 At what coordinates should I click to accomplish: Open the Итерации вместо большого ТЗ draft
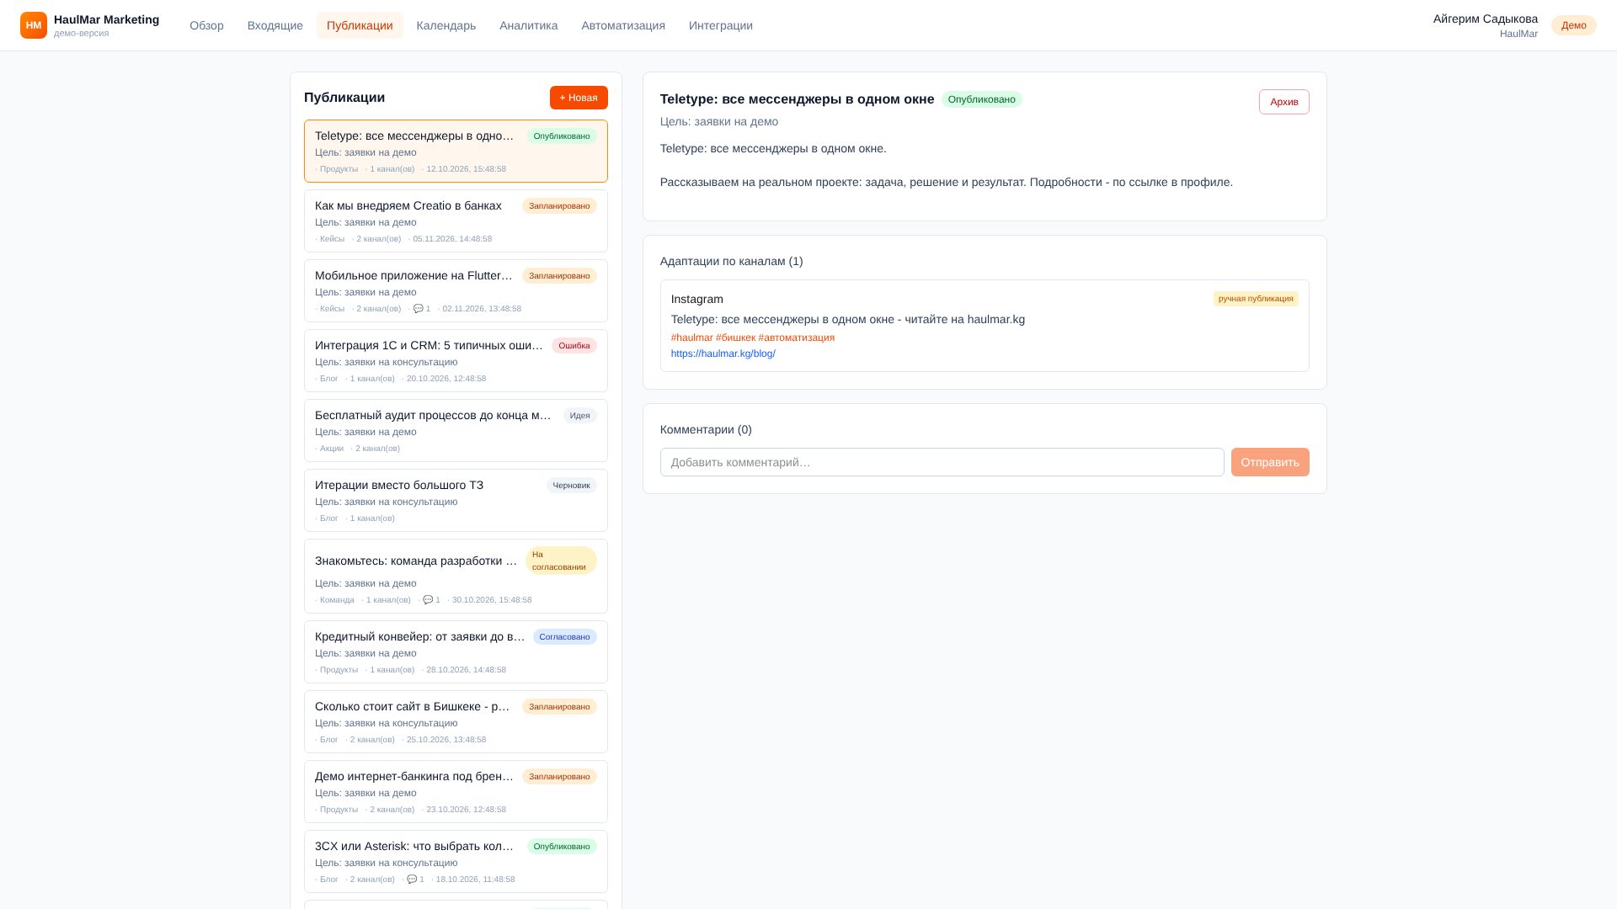click(x=456, y=500)
